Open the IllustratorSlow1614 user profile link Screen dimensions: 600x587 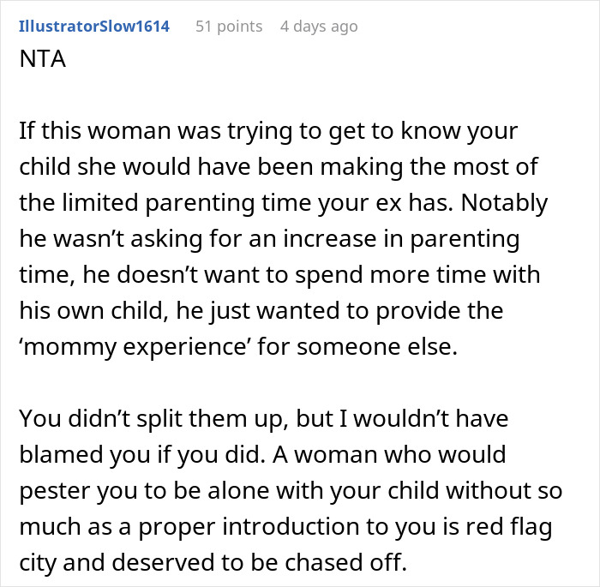pyautogui.click(x=94, y=27)
